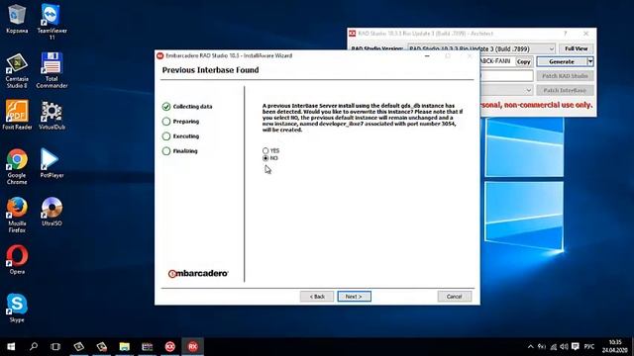Open Google Chrome desktop icon
The height and width of the screenshot is (356, 634).
coord(17,166)
